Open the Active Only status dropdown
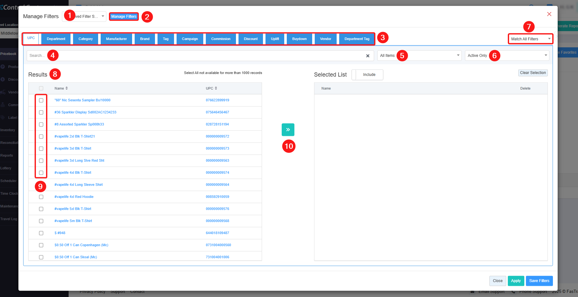 tap(507, 56)
